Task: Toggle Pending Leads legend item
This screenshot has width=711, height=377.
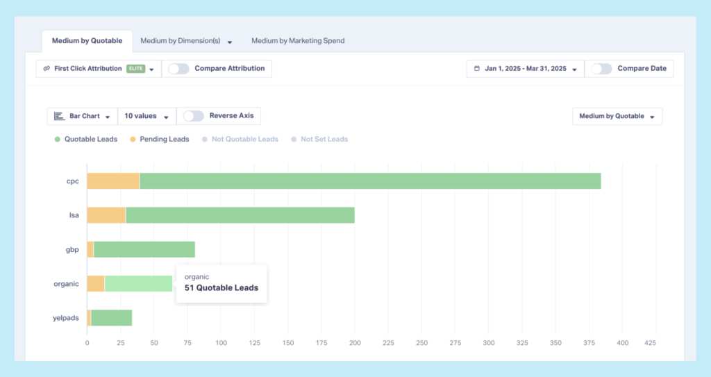Action: click(x=160, y=140)
